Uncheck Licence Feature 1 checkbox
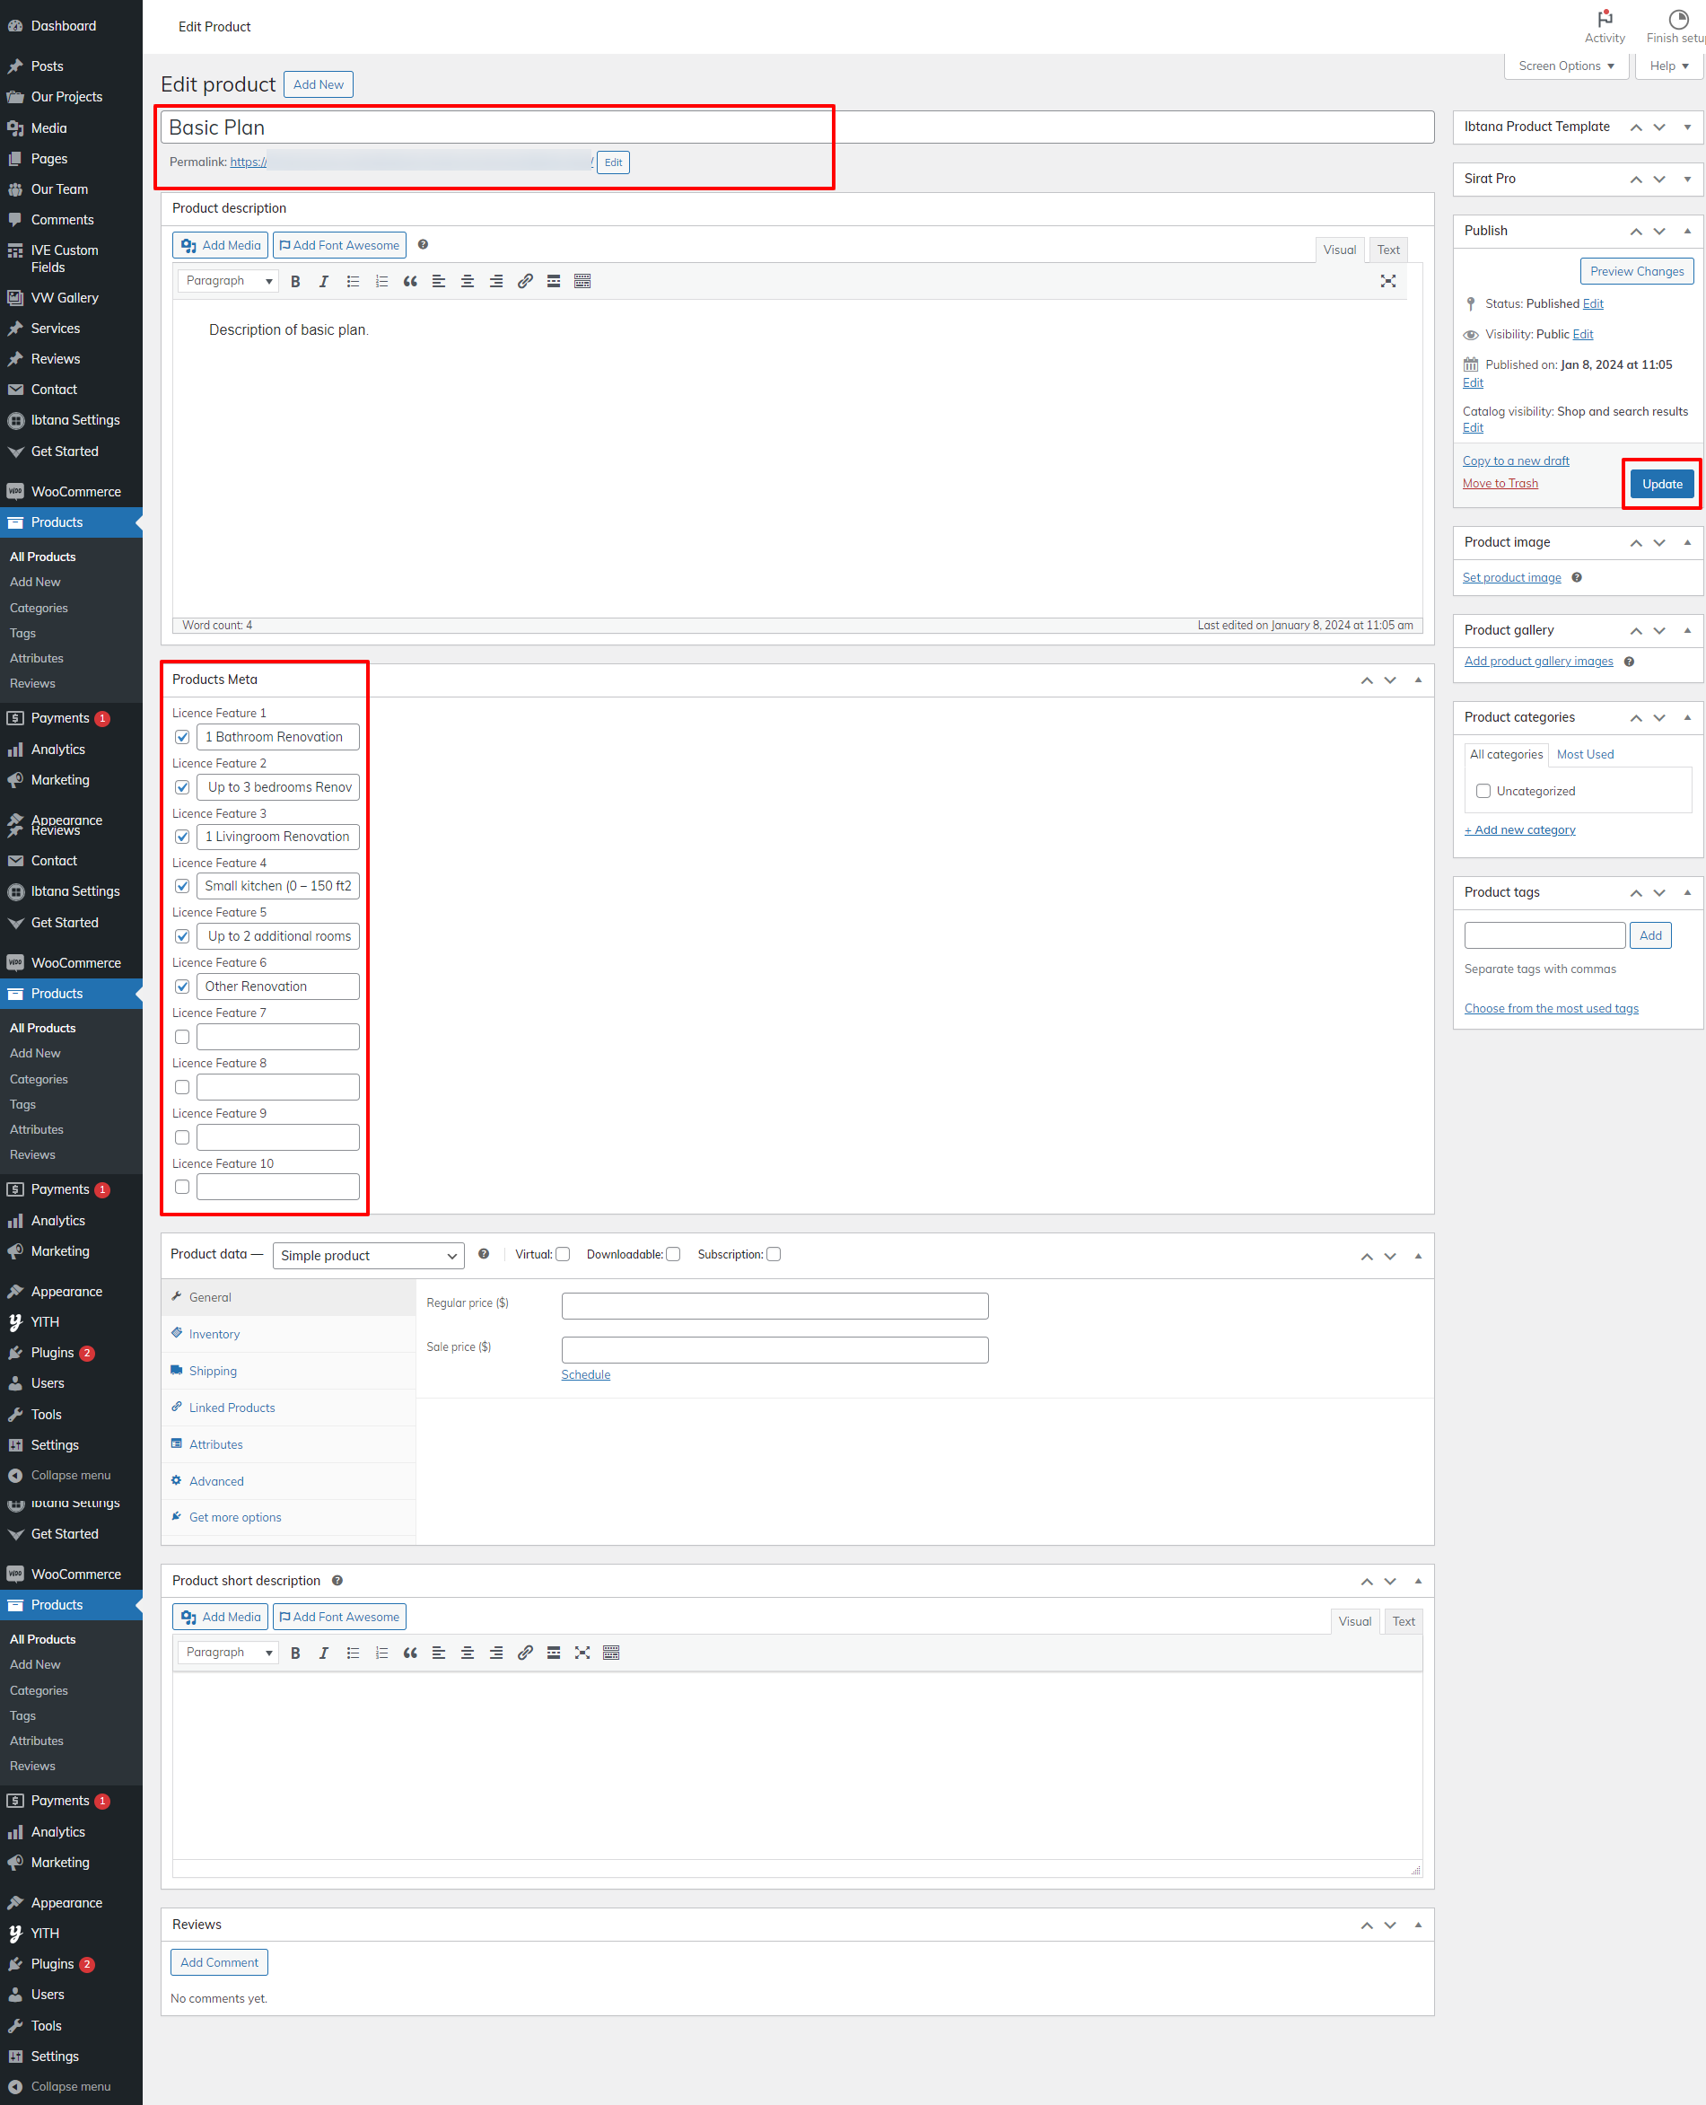 tap(182, 737)
